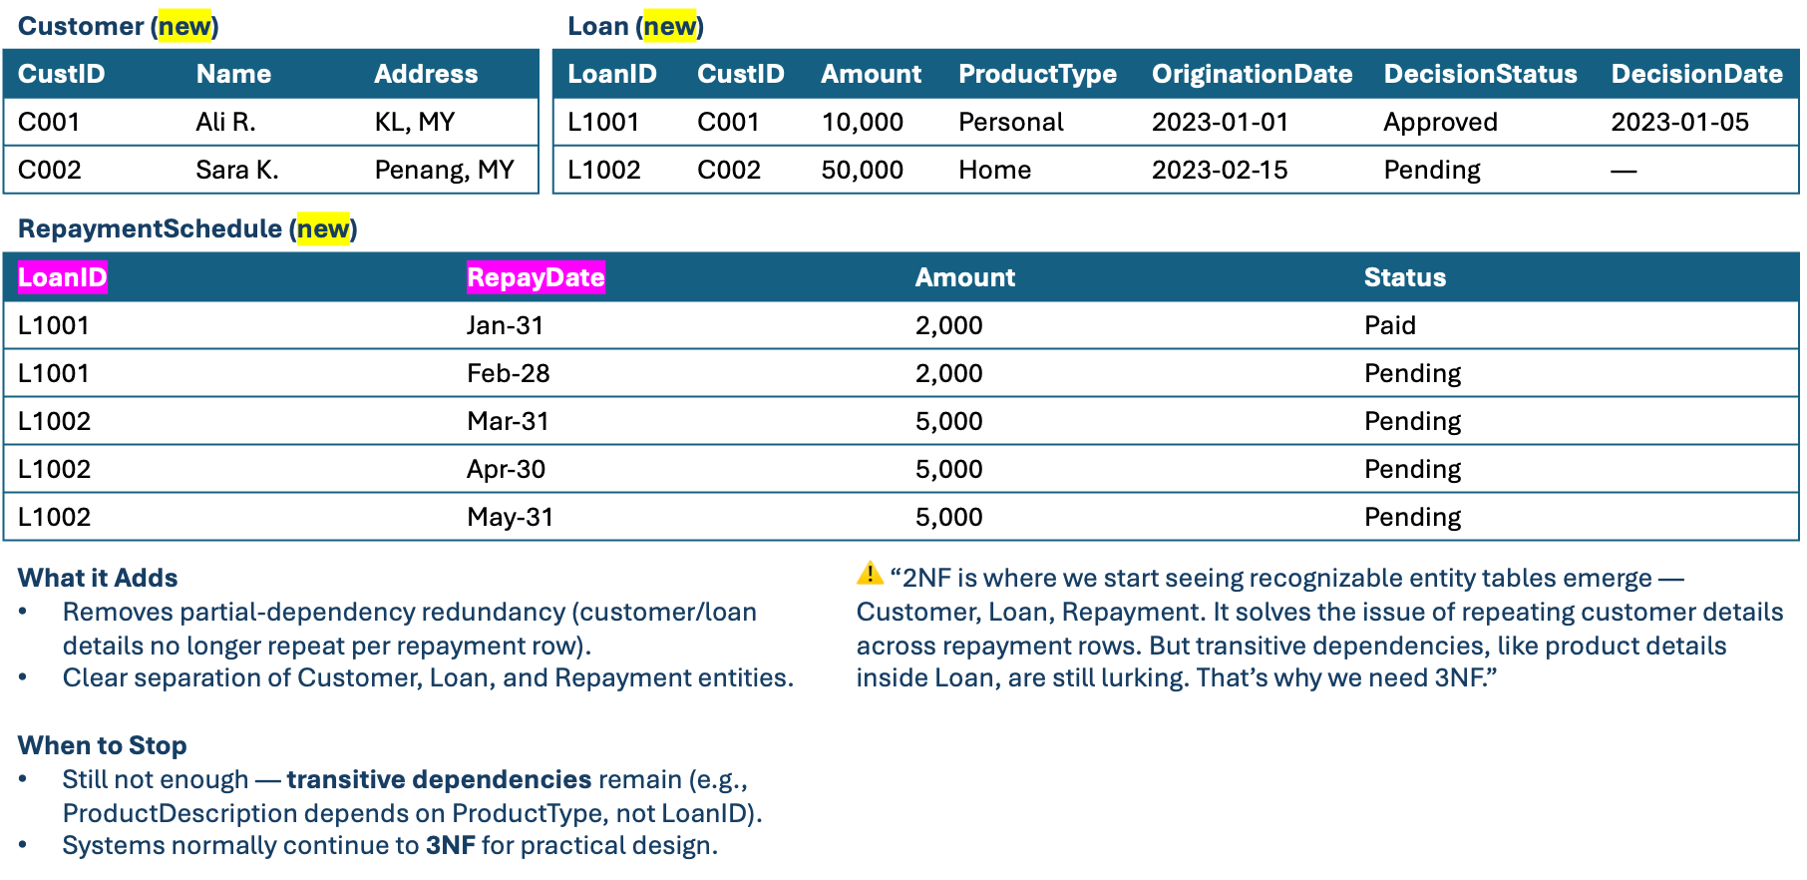This screenshot has width=1807, height=880.
Task: Click the Paid status cell
Action: click(x=1390, y=325)
